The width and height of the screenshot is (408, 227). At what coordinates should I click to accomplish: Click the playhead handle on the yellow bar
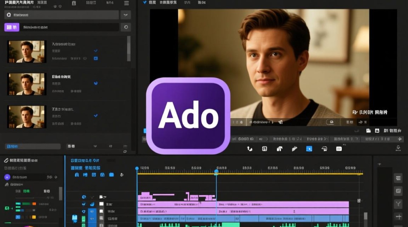coord(216,172)
